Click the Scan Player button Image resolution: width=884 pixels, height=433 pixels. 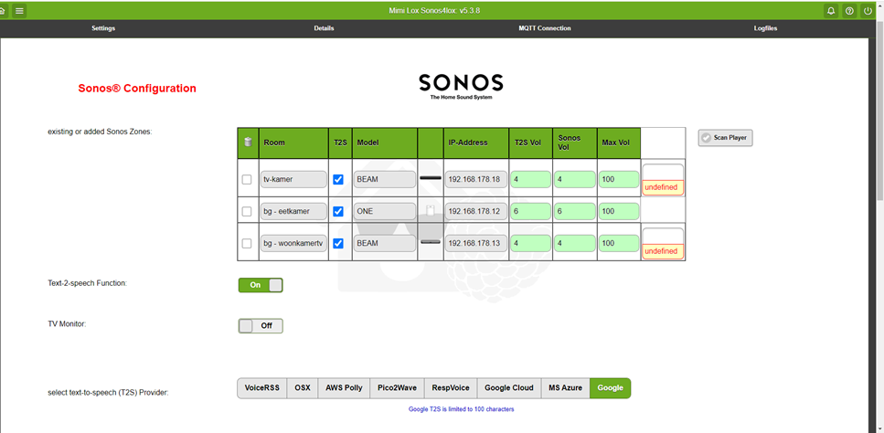(x=725, y=137)
